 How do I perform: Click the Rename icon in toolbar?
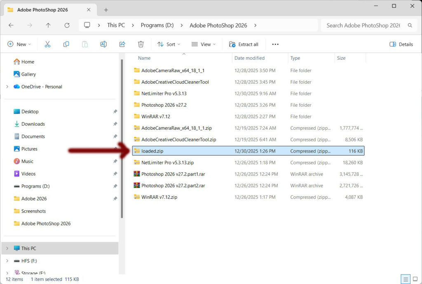tap(103, 44)
